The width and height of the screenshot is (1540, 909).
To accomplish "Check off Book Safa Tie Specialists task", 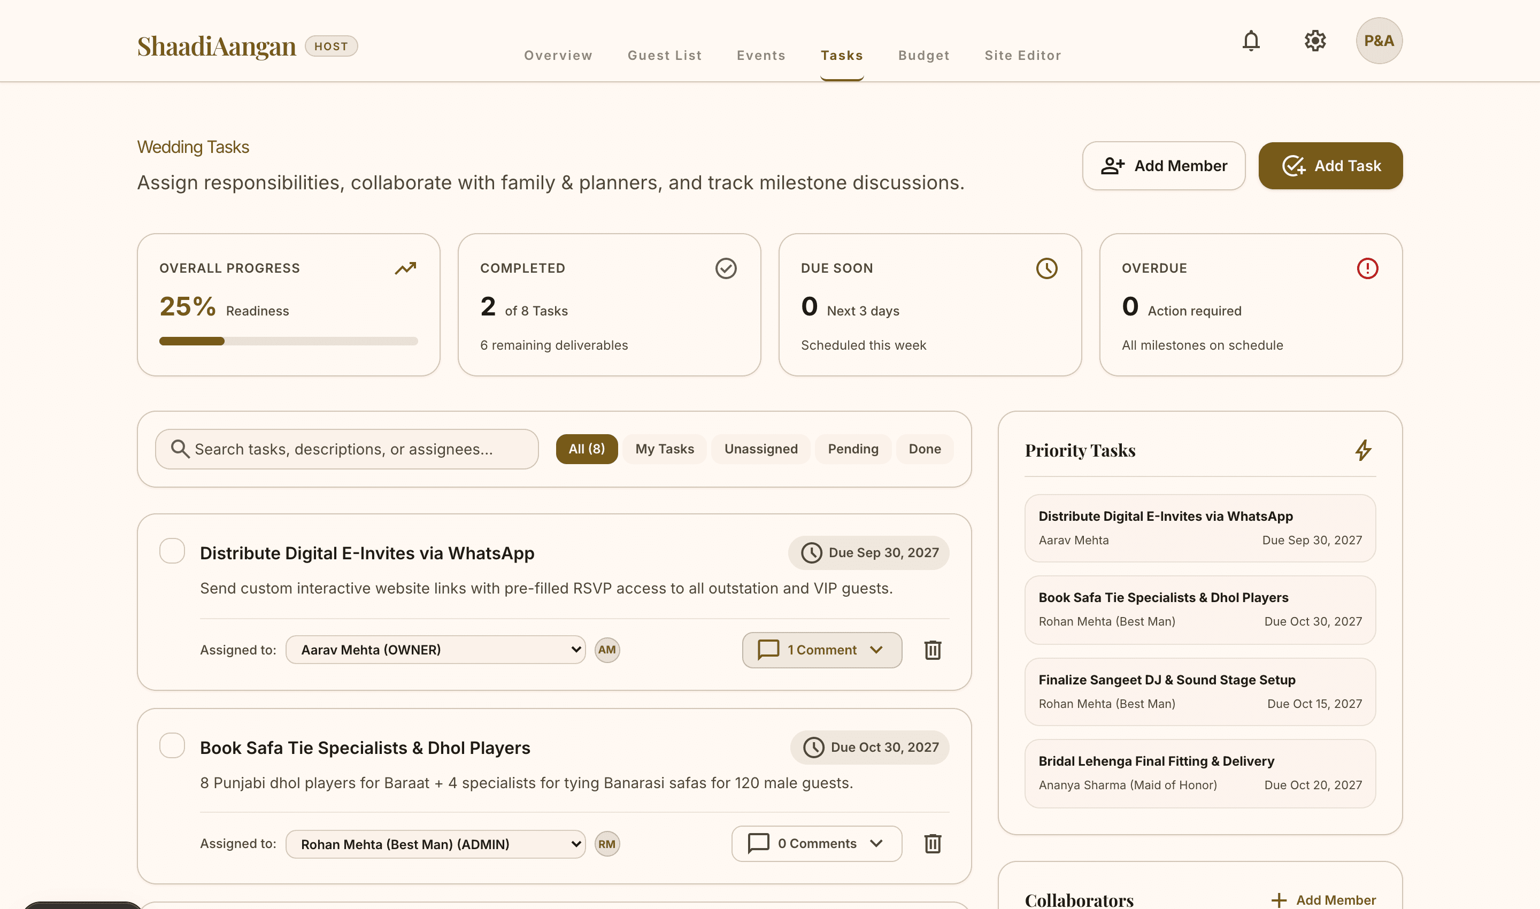I will click(x=172, y=745).
